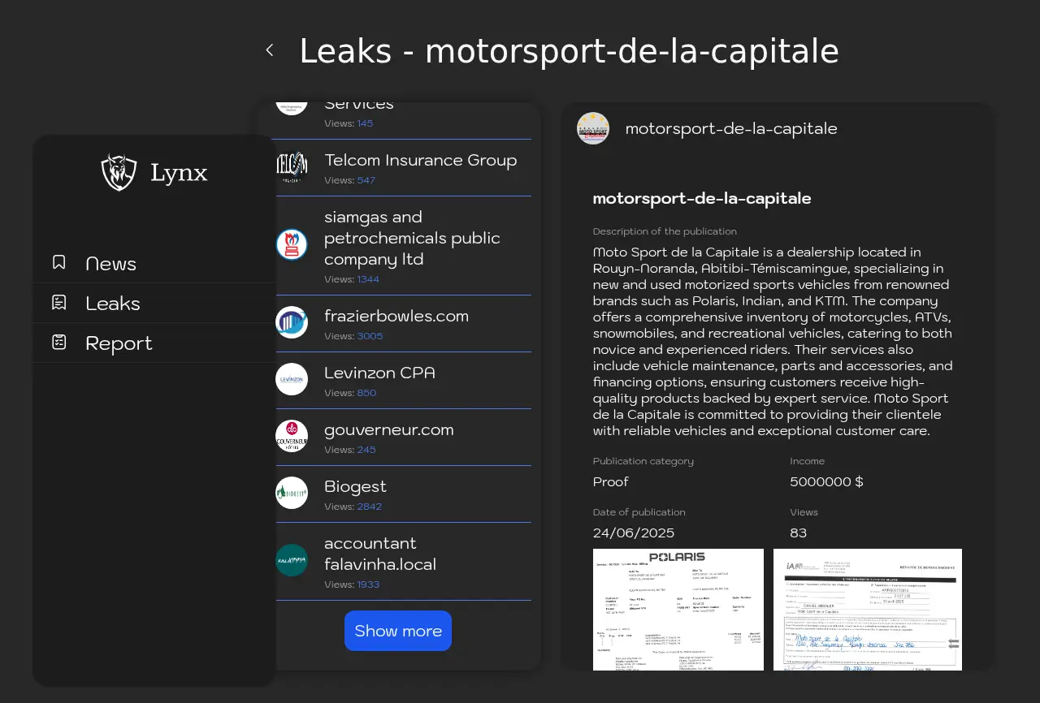
Task: Click the Leaks document icon
Action: pyautogui.click(x=59, y=302)
